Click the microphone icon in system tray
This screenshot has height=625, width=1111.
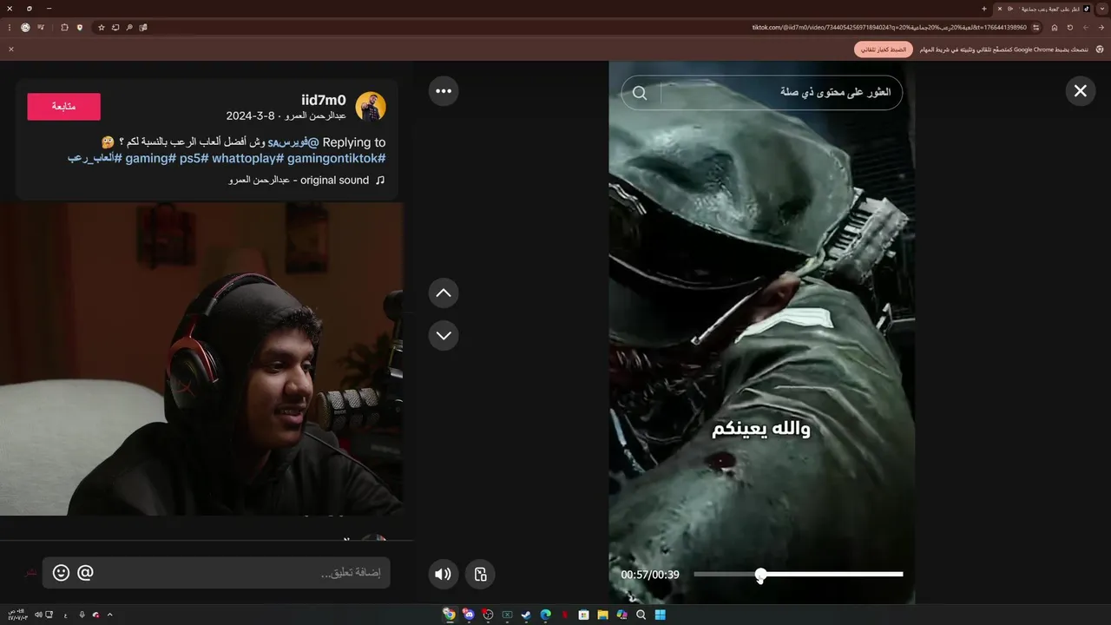(x=82, y=615)
